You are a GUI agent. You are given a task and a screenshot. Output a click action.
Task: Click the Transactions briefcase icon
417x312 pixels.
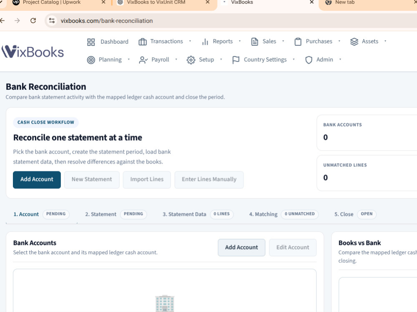pyautogui.click(x=143, y=42)
